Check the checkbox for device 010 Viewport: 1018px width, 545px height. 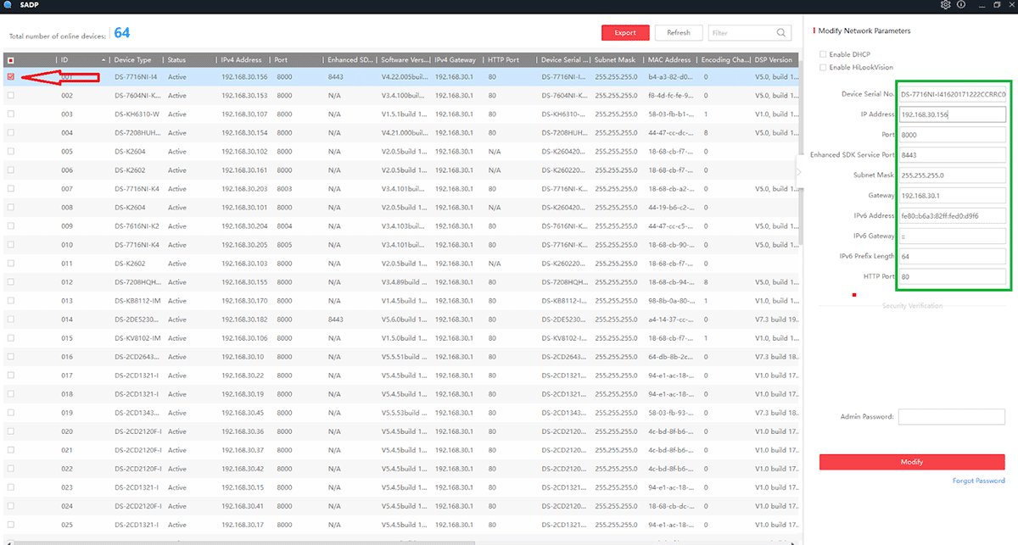[10, 245]
